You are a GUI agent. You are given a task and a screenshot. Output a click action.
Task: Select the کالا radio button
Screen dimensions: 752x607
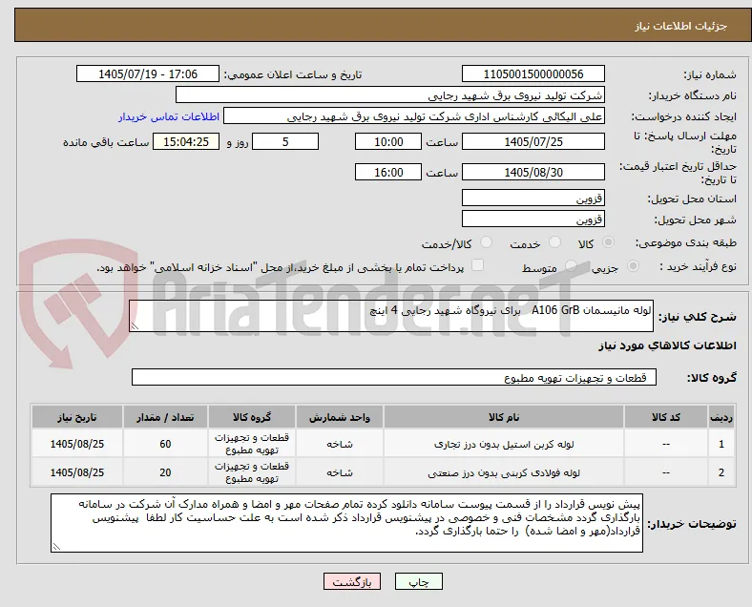click(x=608, y=242)
